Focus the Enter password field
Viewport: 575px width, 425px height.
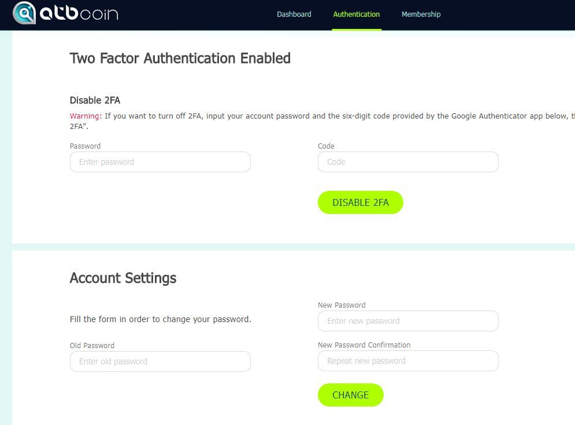(160, 162)
